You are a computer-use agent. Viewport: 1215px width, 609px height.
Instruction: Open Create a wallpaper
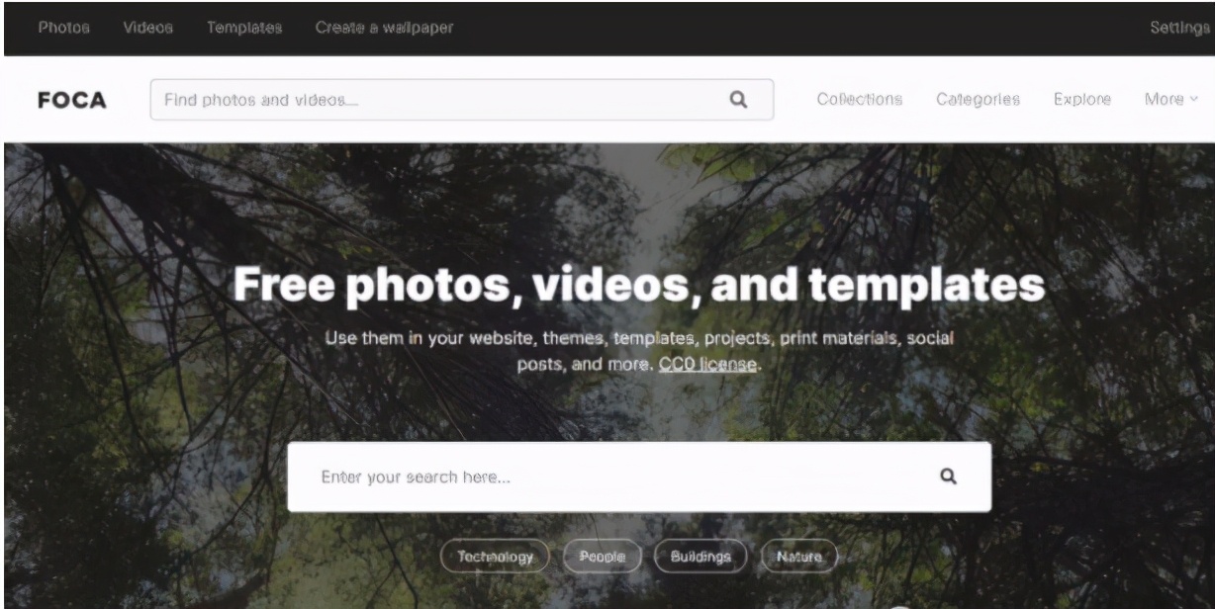pos(384,28)
